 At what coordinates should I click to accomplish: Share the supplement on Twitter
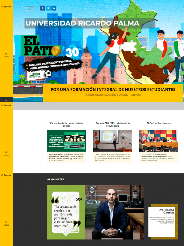[x=48, y=8]
